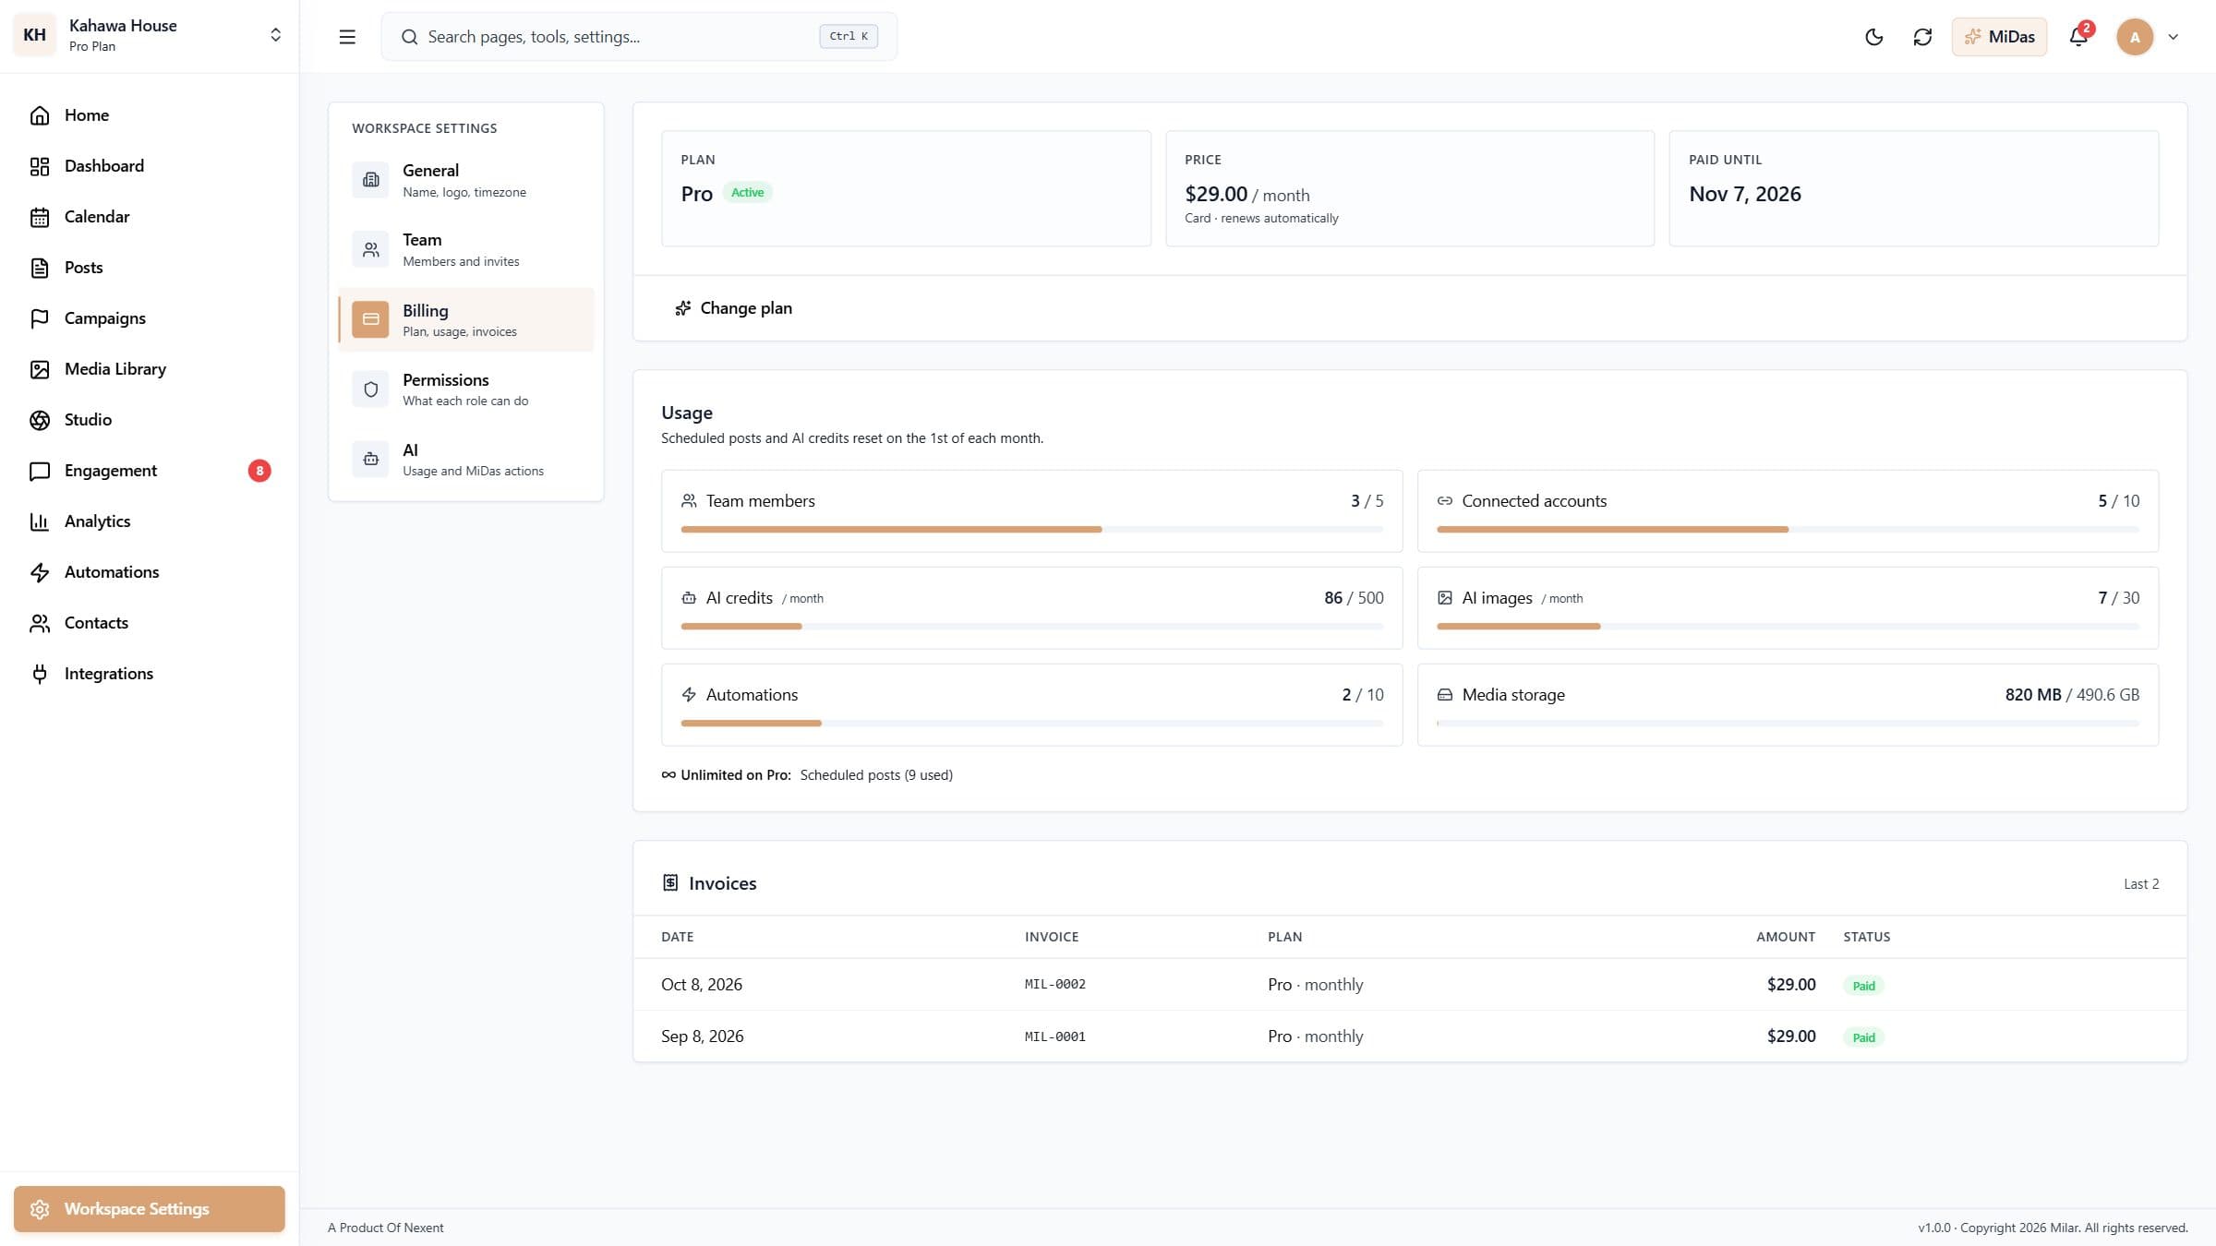The height and width of the screenshot is (1246, 2216).
Task: Click the Active plan status badge
Action: coord(747,193)
